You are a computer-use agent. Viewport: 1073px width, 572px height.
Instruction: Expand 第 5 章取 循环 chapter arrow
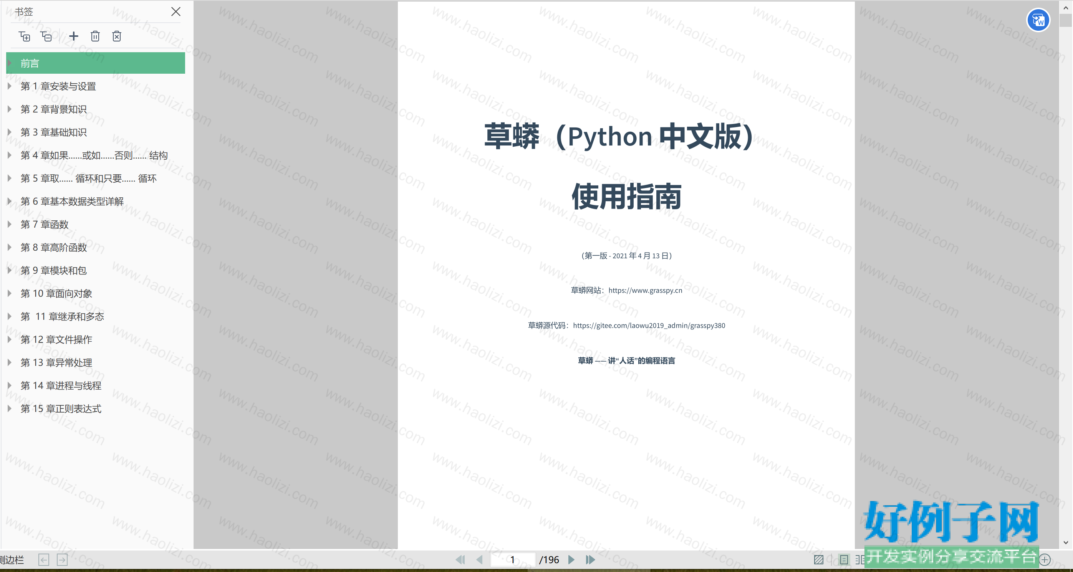[9, 178]
